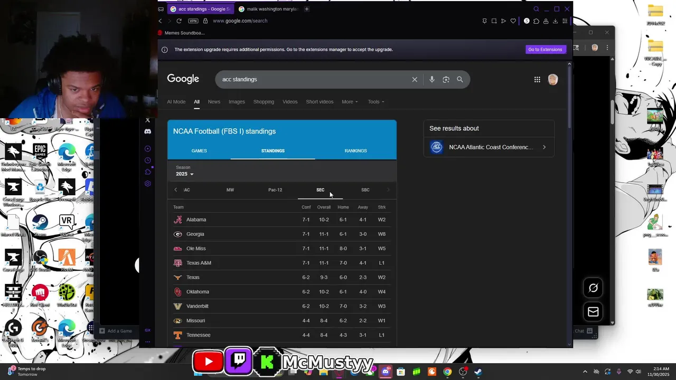Select the Pac-12 conference tab
This screenshot has height=380, width=676.
275,190
